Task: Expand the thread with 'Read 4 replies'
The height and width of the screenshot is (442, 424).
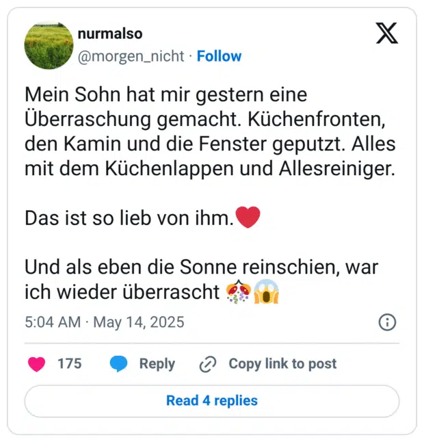Action: tap(212, 401)
